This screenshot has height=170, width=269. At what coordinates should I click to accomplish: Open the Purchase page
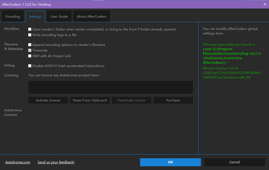(x=173, y=100)
